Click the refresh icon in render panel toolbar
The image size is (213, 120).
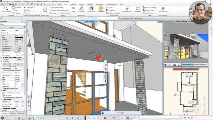(170, 65)
